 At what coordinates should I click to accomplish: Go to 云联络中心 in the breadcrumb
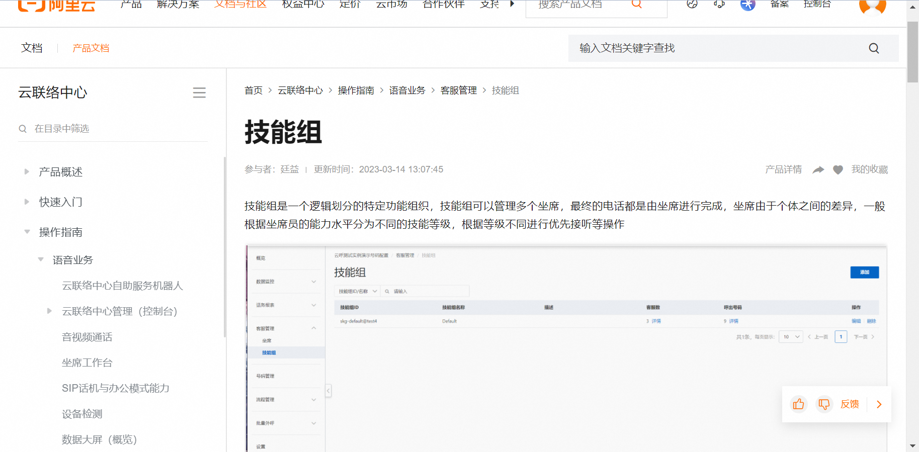tap(300, 91)
